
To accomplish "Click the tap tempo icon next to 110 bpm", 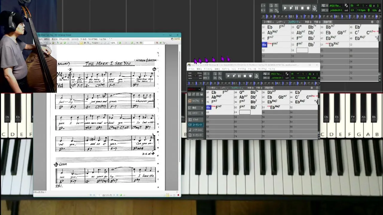I will tap(308, 78).
